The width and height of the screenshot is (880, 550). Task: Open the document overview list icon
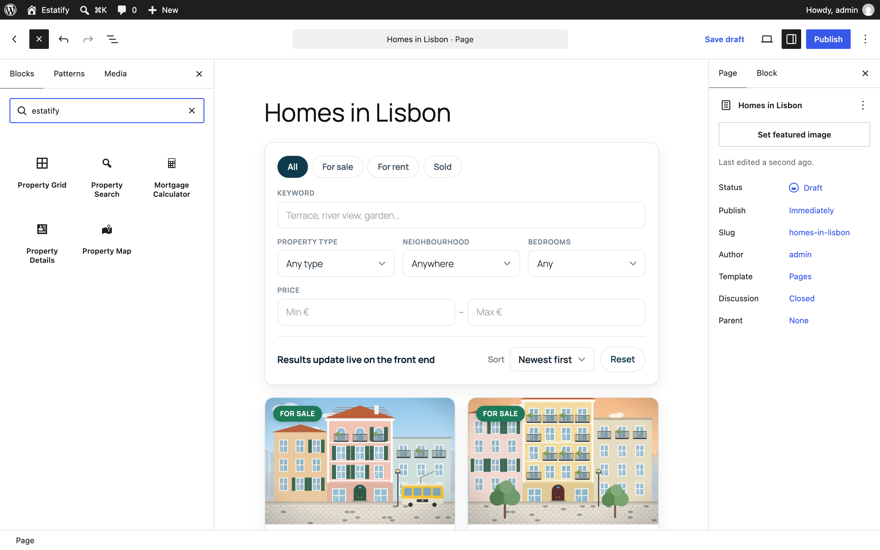tap(112, 39)
